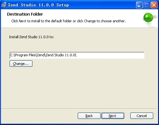The width and height of the screenshot is (159, 125).
Task: Close the Zend Studio 11.0.0 Setup window
Action: tap(154, 5)
